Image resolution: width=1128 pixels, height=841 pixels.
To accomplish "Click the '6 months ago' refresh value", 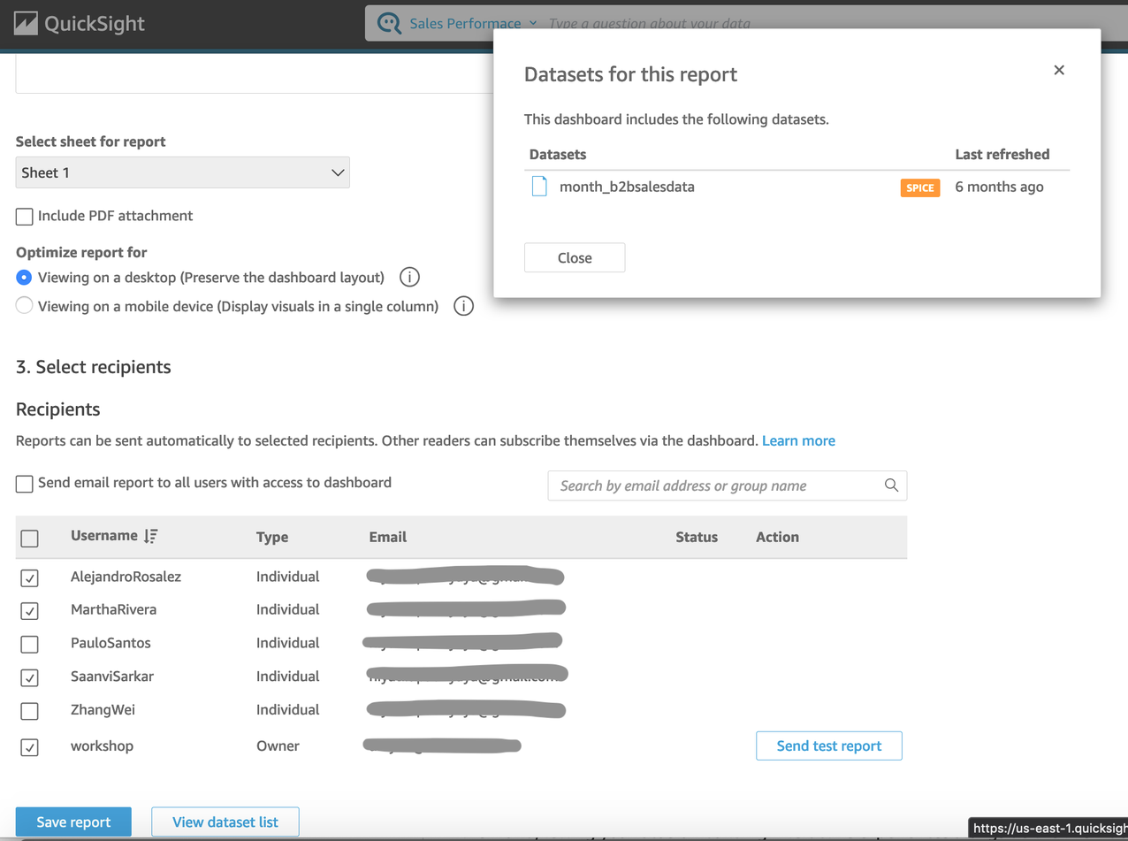I will (999, 187).
